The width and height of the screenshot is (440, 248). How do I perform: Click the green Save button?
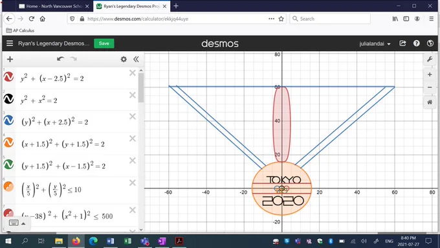coord(104,43)
